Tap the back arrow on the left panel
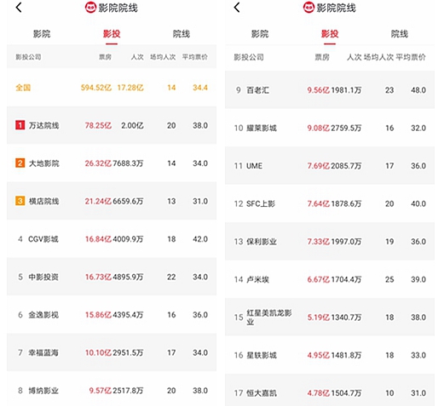Image resolution: width=444 pixels, height=406 pixels. (x=19, y=8)
